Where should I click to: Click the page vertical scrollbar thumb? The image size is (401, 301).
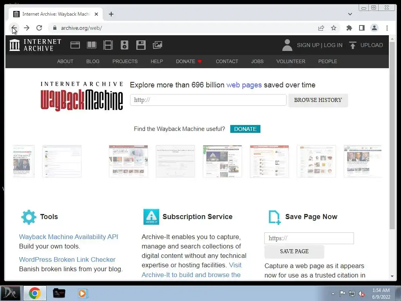(392, 136)
